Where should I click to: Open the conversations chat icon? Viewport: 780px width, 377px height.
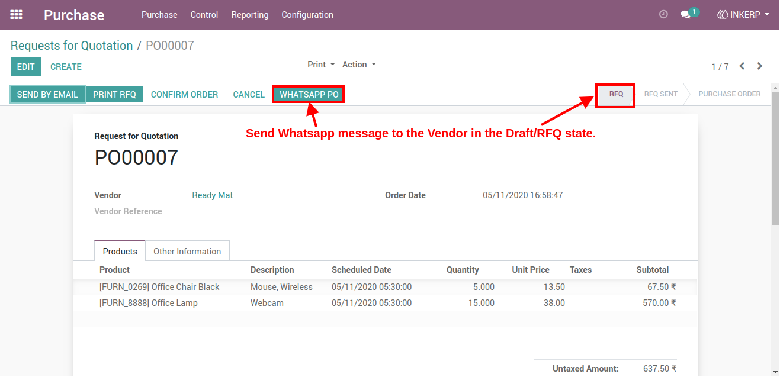tap(686, 15)
